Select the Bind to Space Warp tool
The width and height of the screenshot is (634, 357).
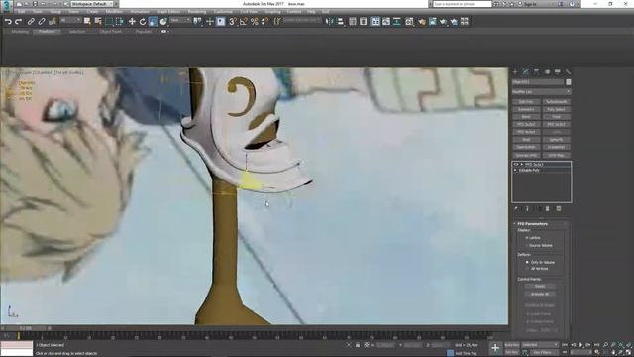(53, 22)
